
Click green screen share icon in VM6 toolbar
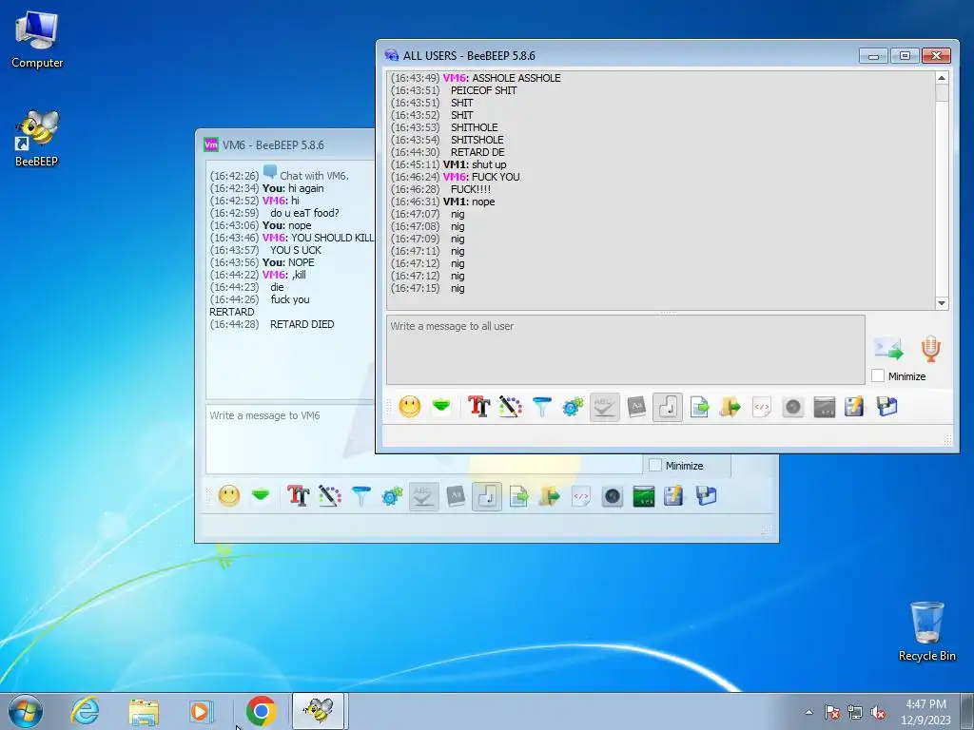644,496
